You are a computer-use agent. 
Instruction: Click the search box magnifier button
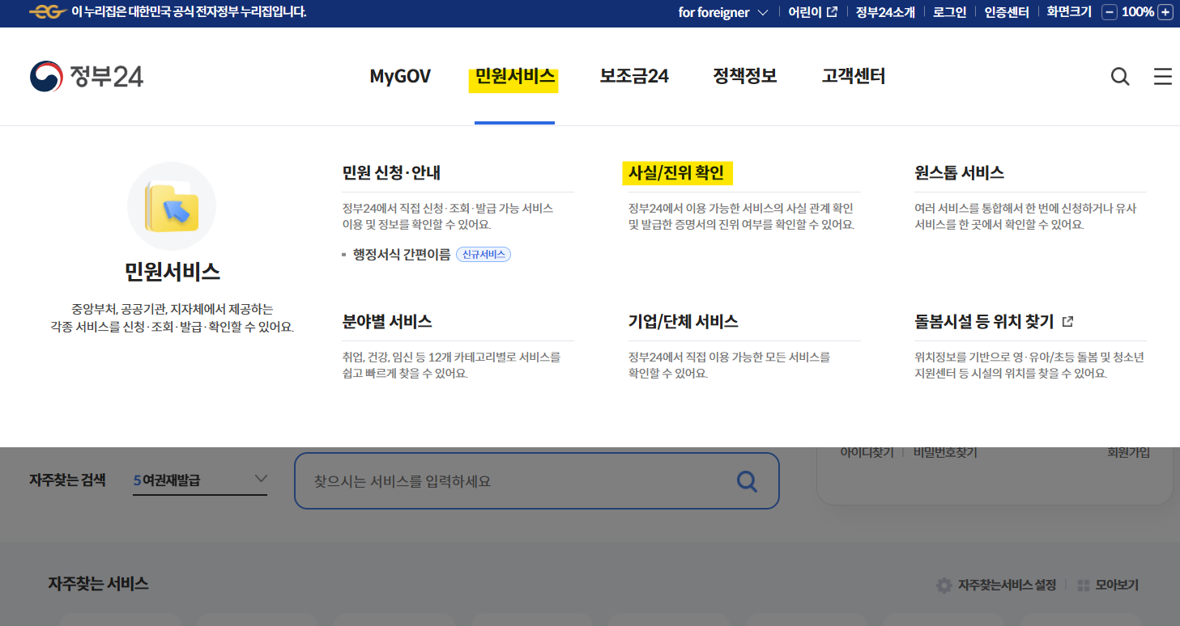pyautogui.click(x=747, y=481)
